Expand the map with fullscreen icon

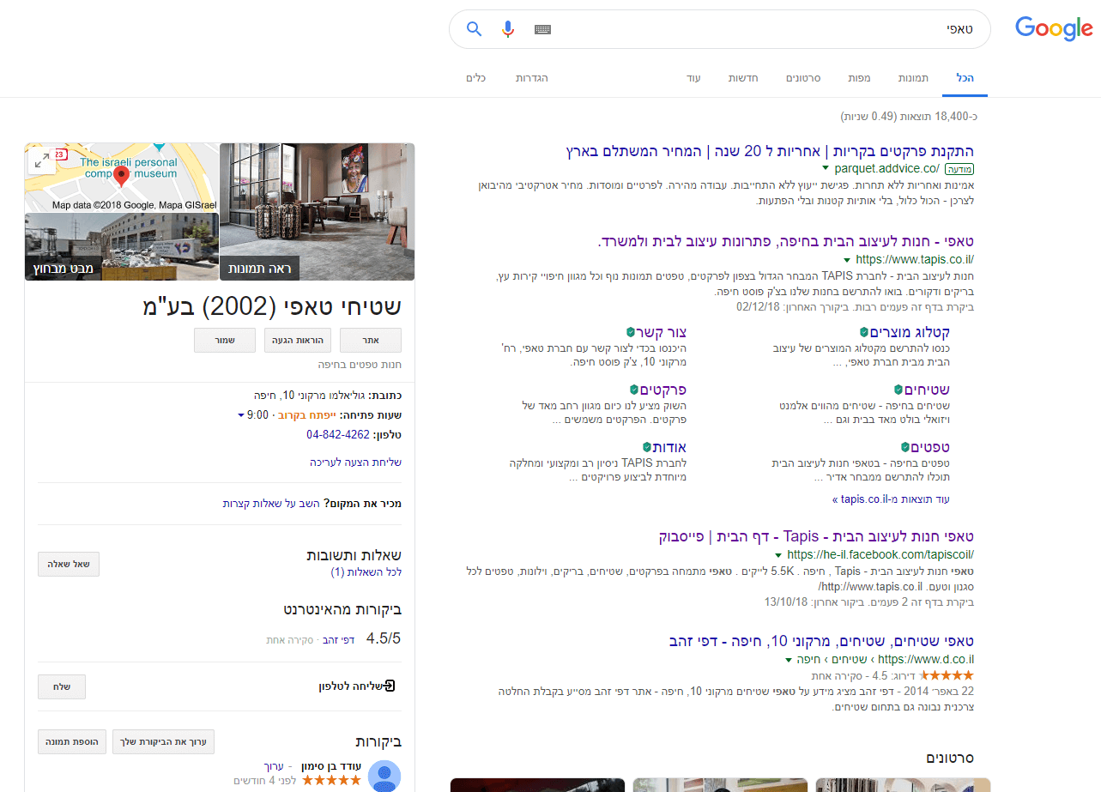coord(40,160)
